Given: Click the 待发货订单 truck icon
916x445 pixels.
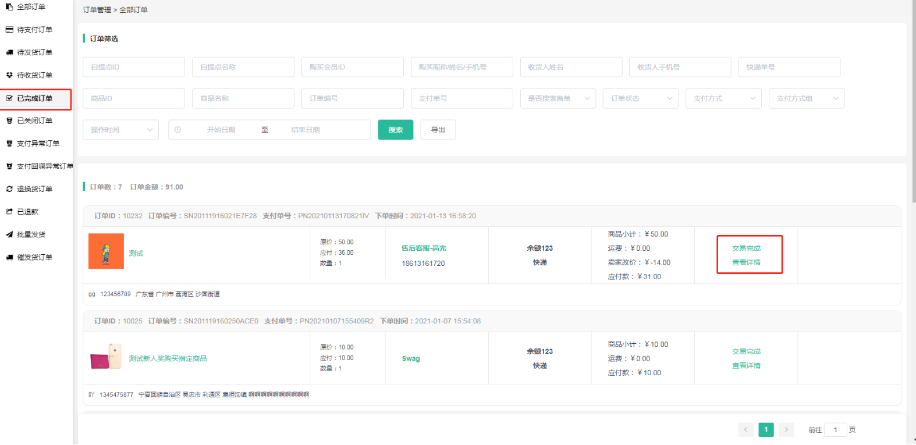Looking at the screenshot, I should tap(9, 52).
